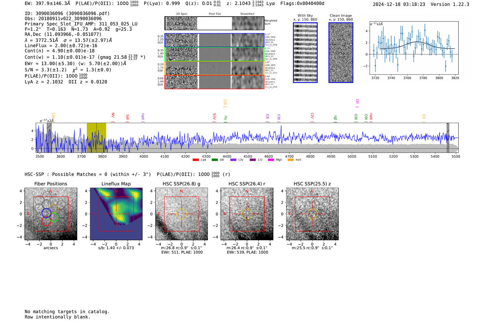Viewport: 494px width, 336px height.
Task: Click the yellow highlighted region in the spectrum
Action: [96, 138]
